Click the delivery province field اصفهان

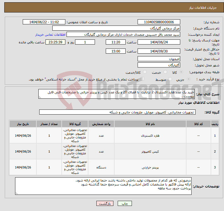coord(159,59)
